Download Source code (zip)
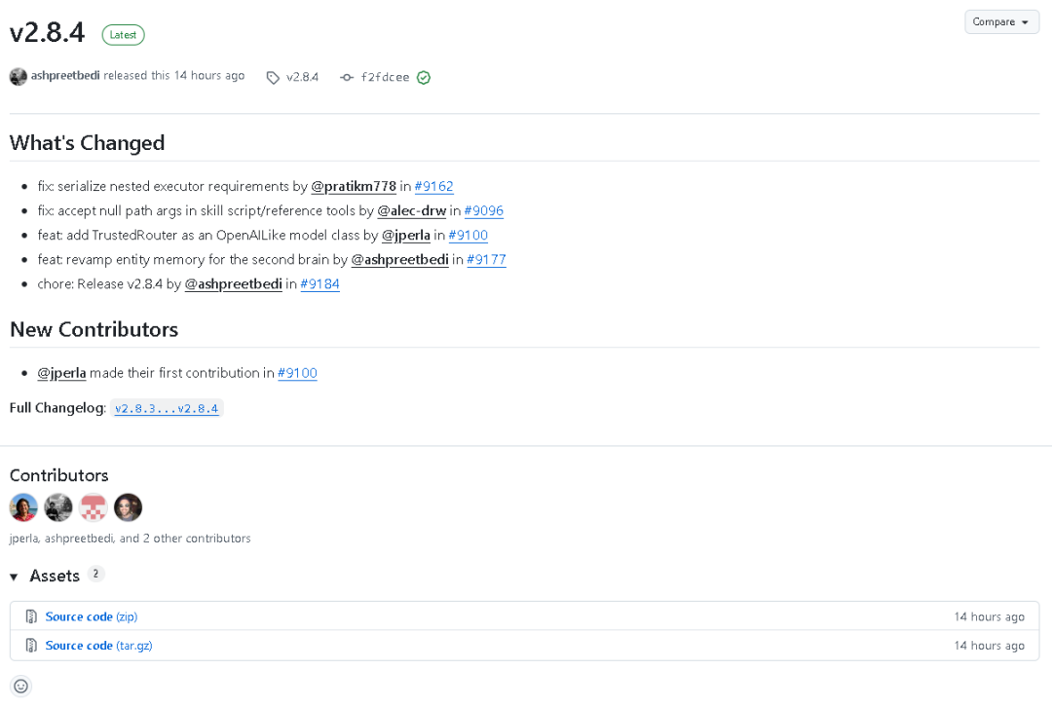1052x708 pixels. [x=92, y=616]
